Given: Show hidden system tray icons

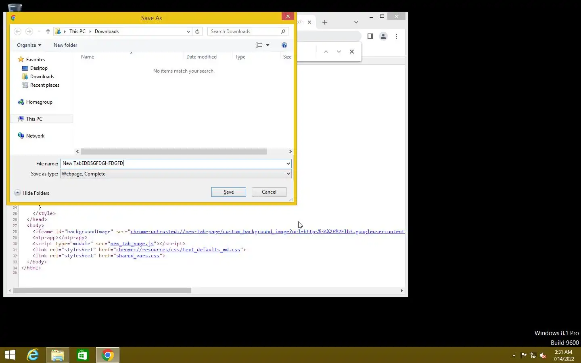Looking at the screenshot, I should tap(514, 355).
